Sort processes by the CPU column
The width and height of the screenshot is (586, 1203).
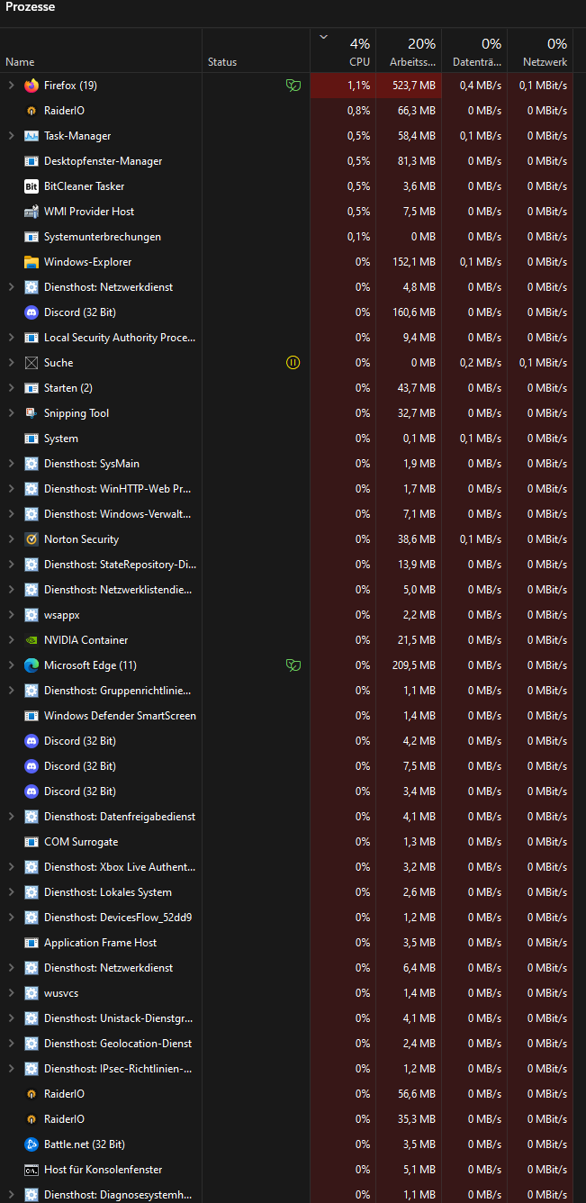[x=344, y=51]
